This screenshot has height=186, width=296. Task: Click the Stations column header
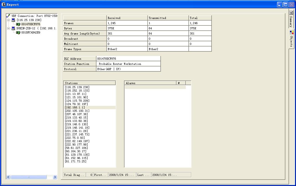point(89,83)
